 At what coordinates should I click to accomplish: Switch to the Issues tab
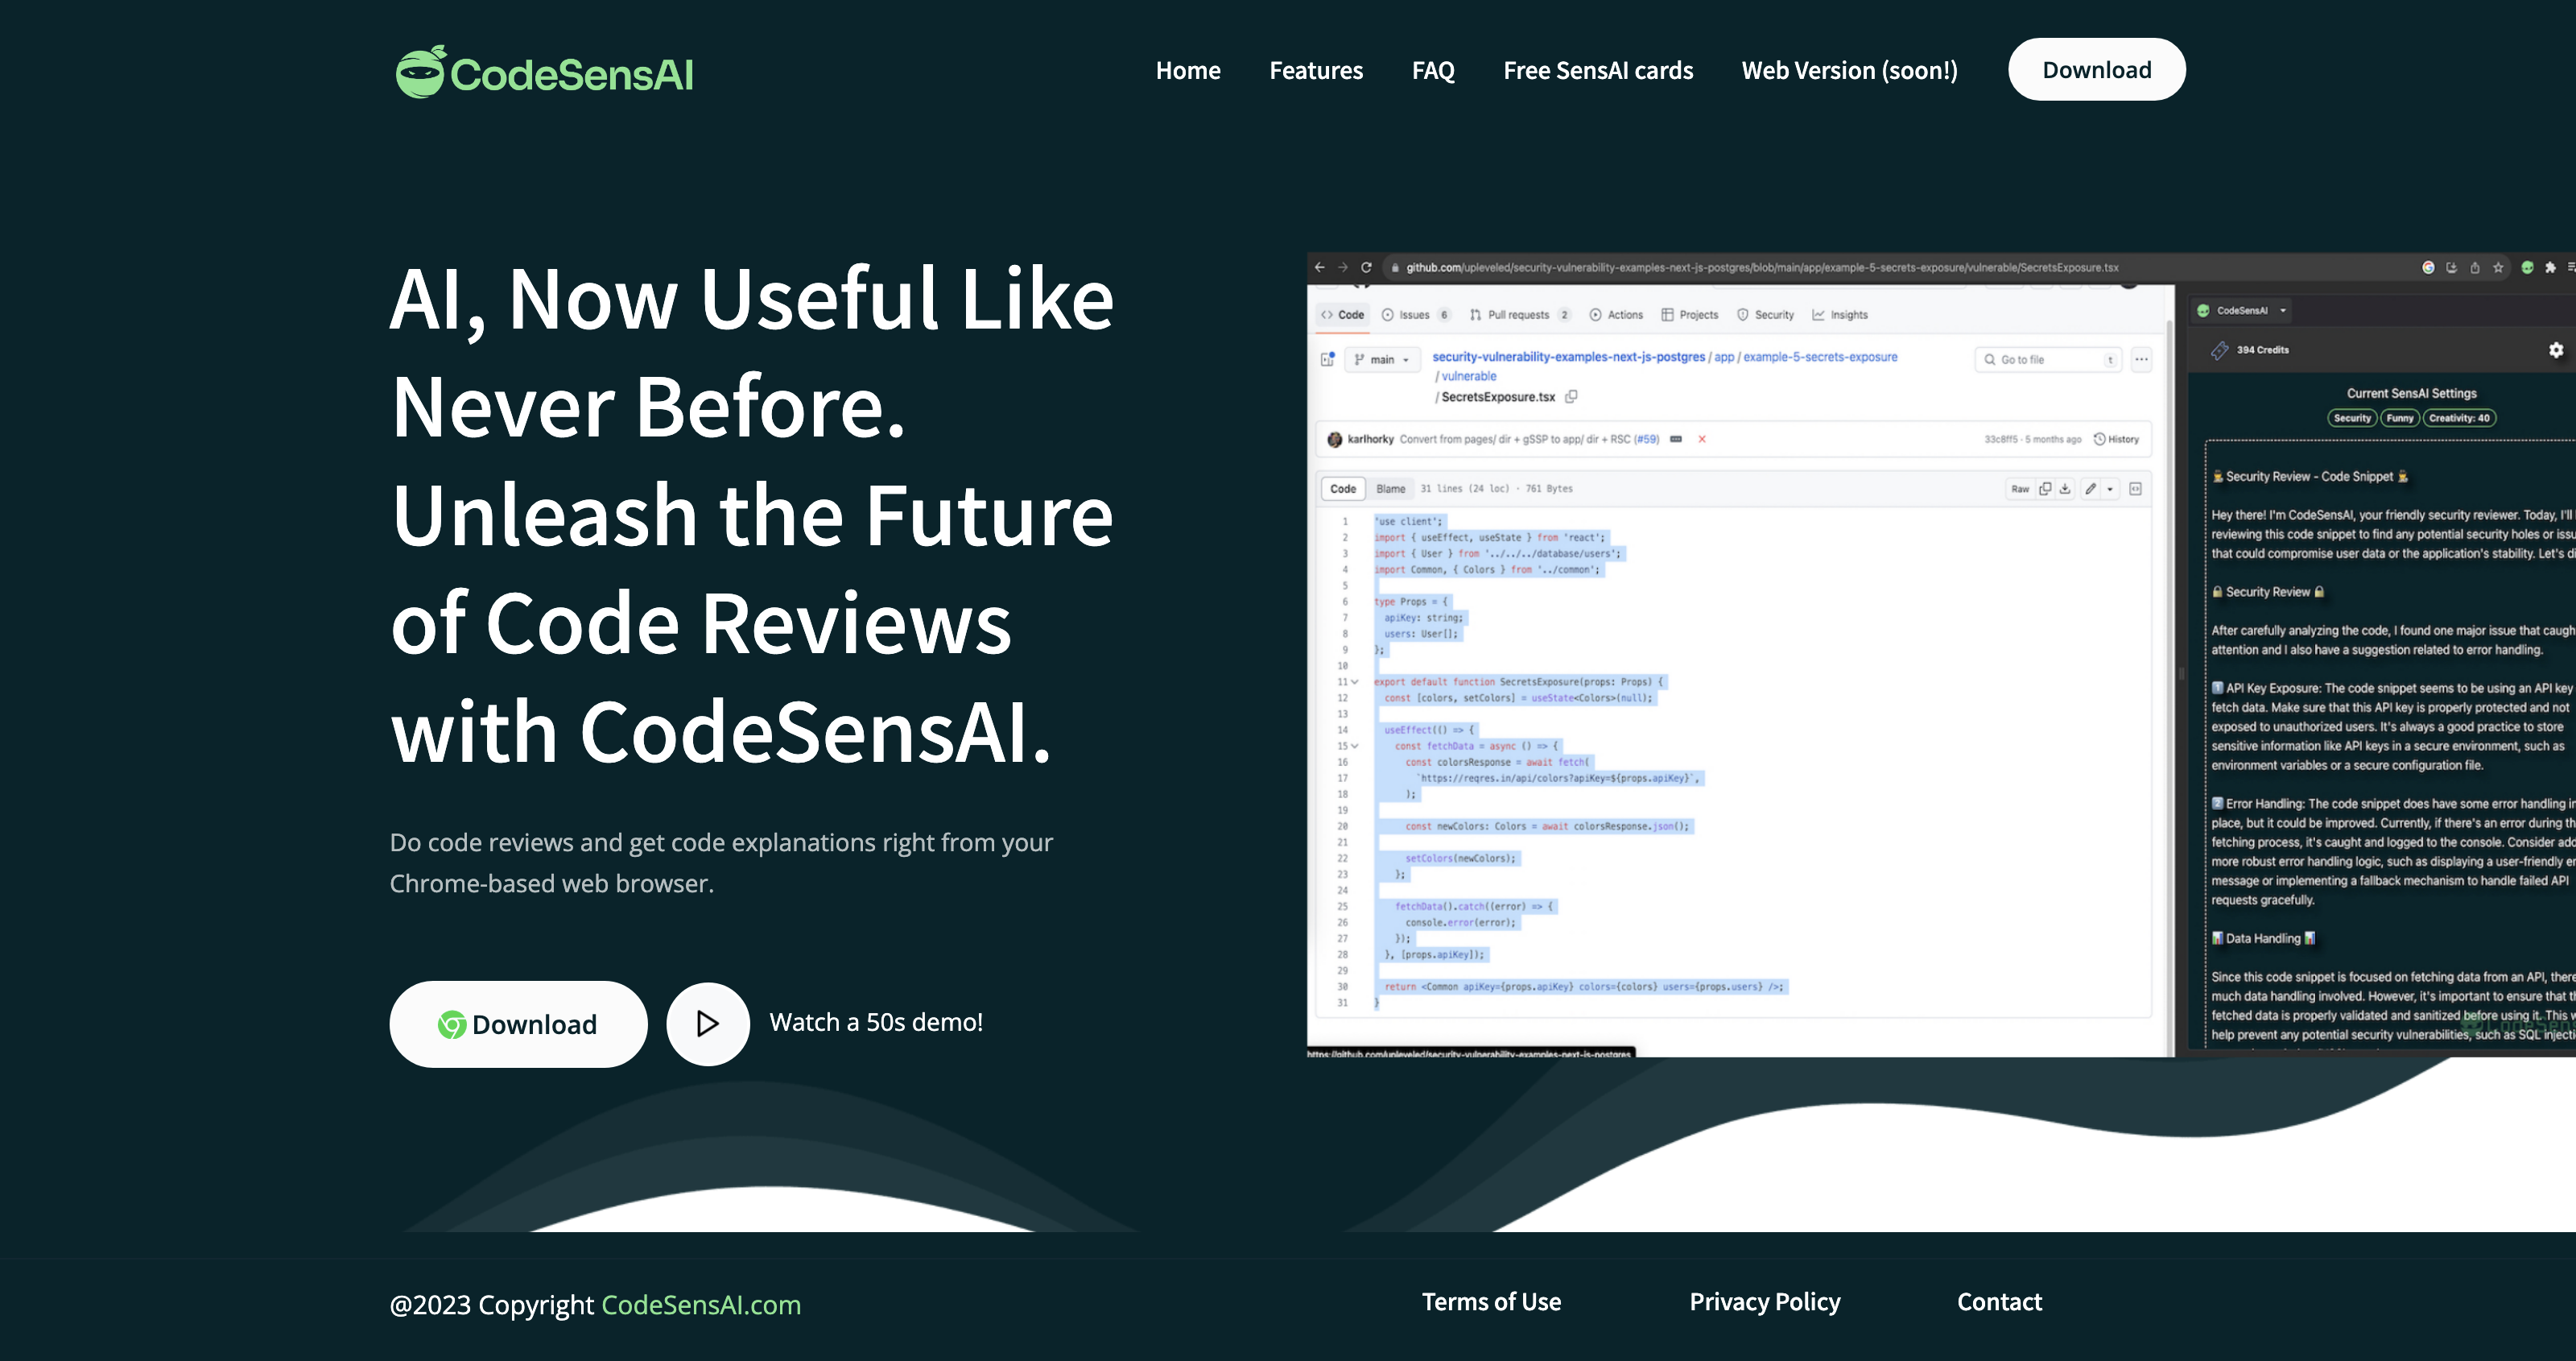pyautogui.click(x=1416, y=314)
